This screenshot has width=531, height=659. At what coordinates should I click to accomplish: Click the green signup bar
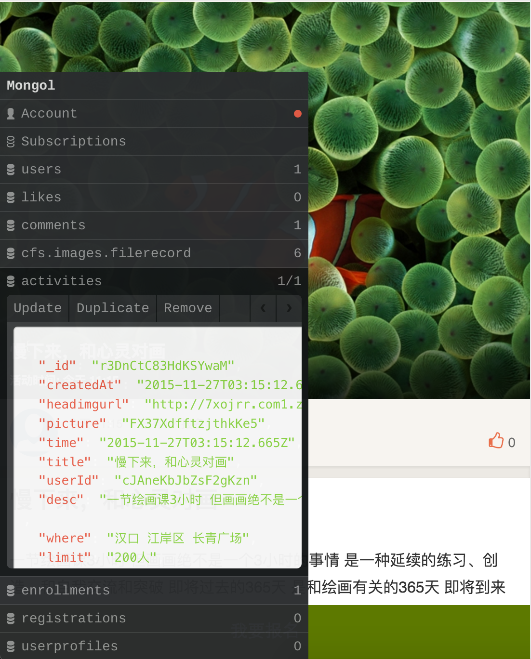[419, 632]
